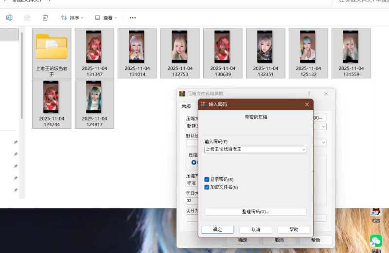Image resolution: width=389 pixels, height=253 pixels.
Task: Switch to the 常规 tab
Action: coord(186,106)
